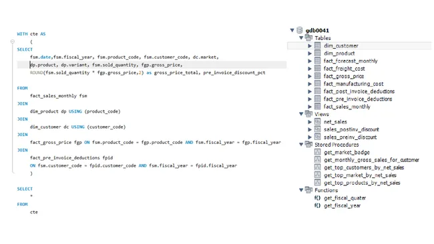Click the sales_postinv_discount view icon
Screen dimensions: 434x244
(x=317, y=129)
